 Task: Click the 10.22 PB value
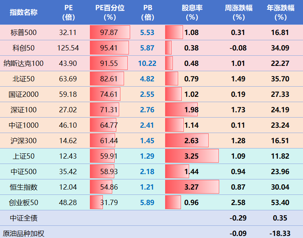tap(147, 63)
